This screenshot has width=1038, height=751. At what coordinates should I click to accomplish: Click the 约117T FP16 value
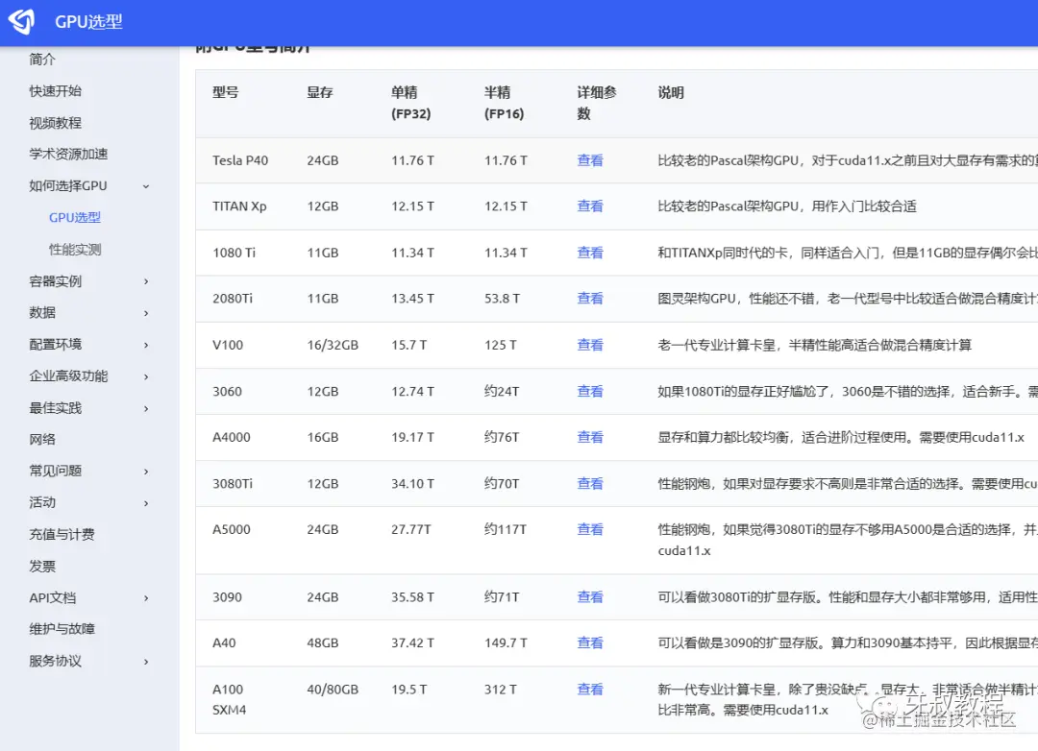click(506, 529)
